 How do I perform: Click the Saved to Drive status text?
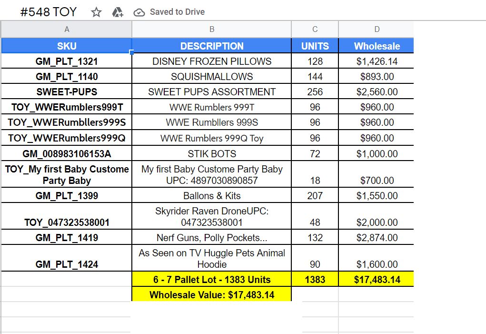pos(177,12)
